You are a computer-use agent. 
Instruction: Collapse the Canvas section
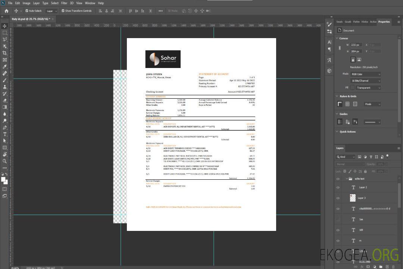click(337, 38)
